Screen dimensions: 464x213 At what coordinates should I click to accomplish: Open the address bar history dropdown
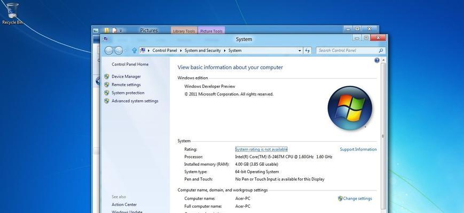coord(300,51)
